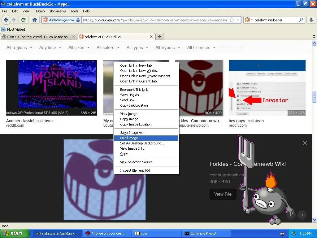The image size is (317, 238).
Task: Expand the All colors filter
Action: click(108, 47)
